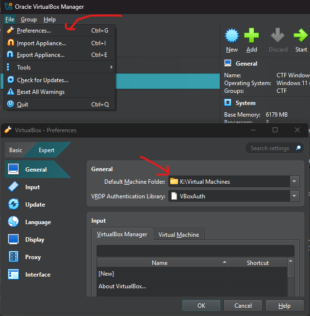Screen dimensions: 310x316
Task: Select the Language globe category icon
Action: click(14, 222)
